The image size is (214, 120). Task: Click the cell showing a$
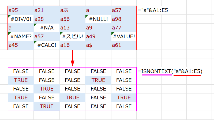(x=98, y=45)
